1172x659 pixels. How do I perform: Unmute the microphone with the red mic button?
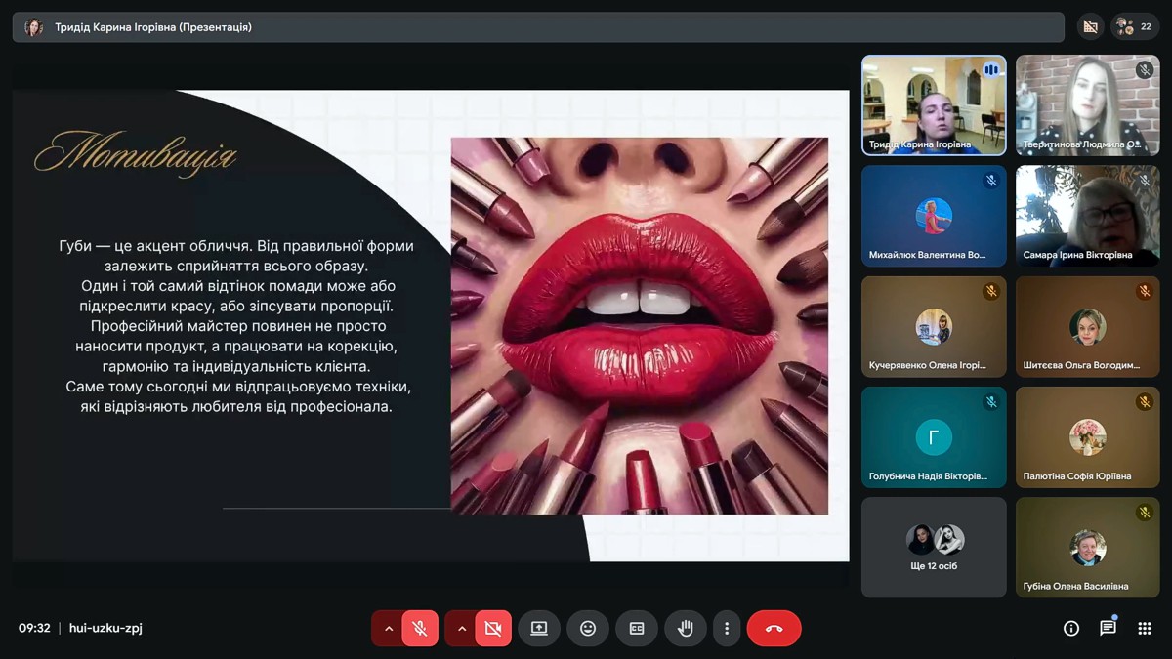tap(420, 629)
